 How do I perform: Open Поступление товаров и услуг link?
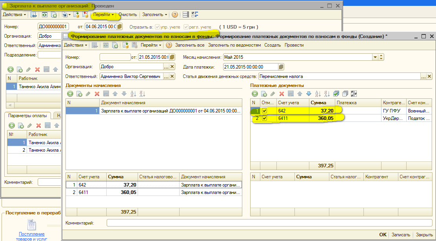[x=31, y=236]
